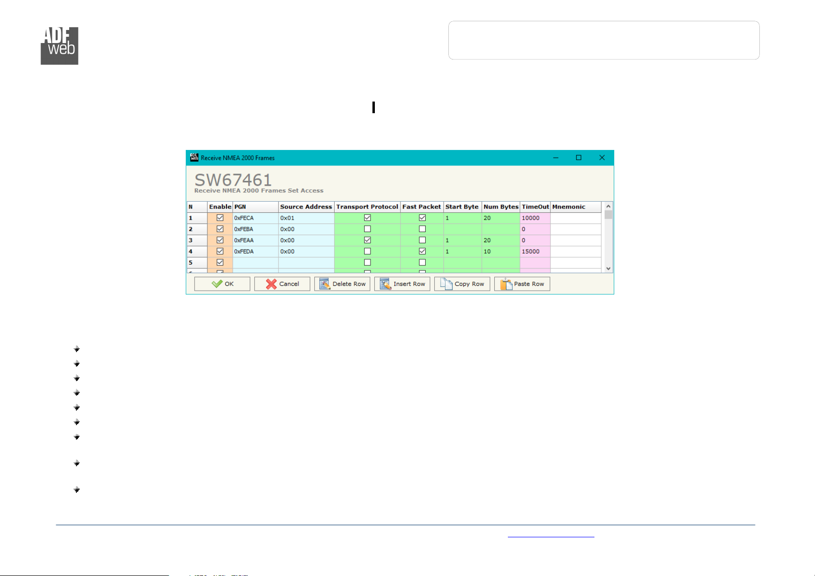815x576 pixels.
Task: Click the ADFweb logo in page header
Action: tap(59, 46)
